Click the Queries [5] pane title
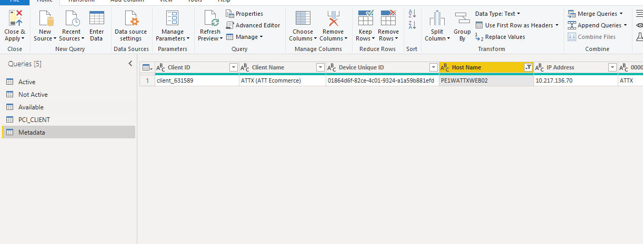This screenshot has width=643, height=244. [24, 64]
